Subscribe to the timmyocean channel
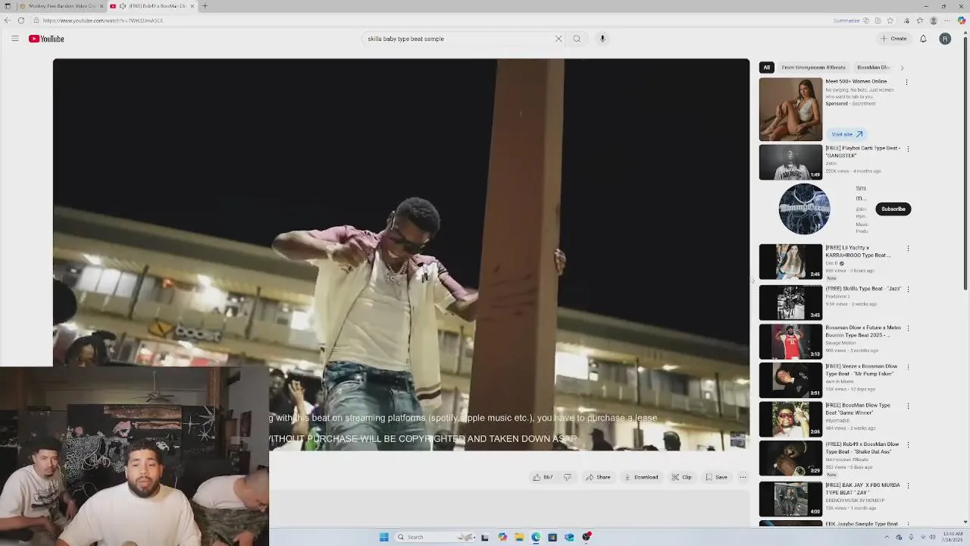 coord(893,209)
